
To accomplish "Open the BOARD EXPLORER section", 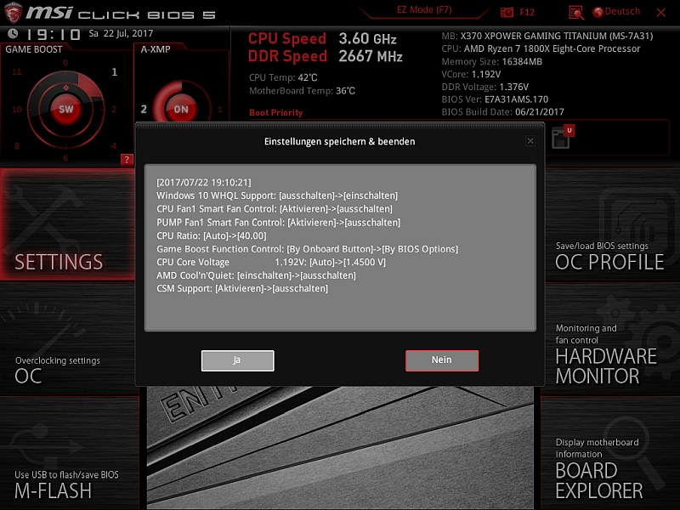I will tap(610, 454).
